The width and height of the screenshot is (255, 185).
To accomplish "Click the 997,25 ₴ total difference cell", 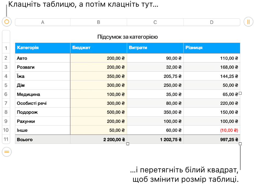I will point(212,139).
